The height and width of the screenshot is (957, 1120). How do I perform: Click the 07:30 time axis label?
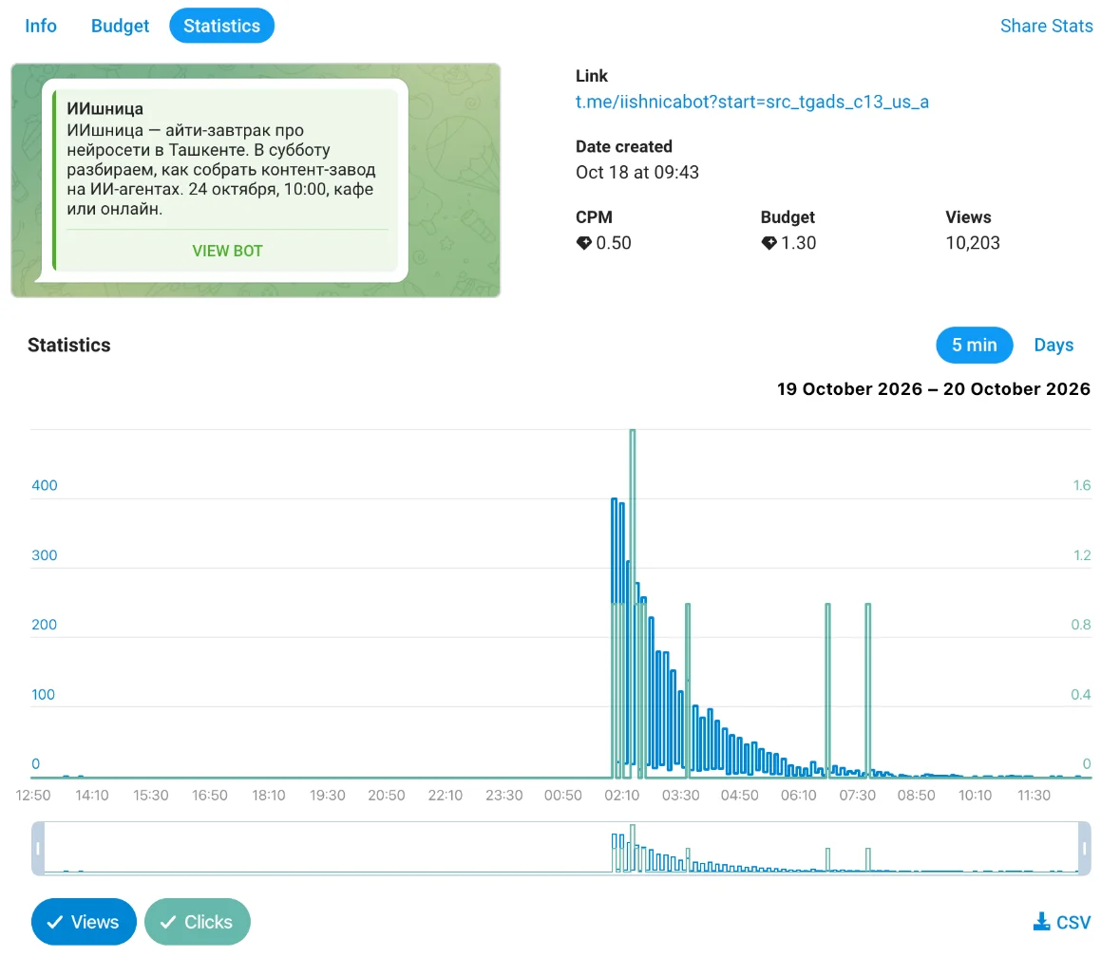tap(857, 795)
